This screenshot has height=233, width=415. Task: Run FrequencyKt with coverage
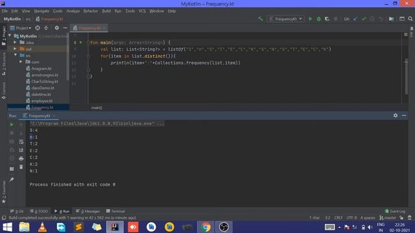click(x=327, y=19)
